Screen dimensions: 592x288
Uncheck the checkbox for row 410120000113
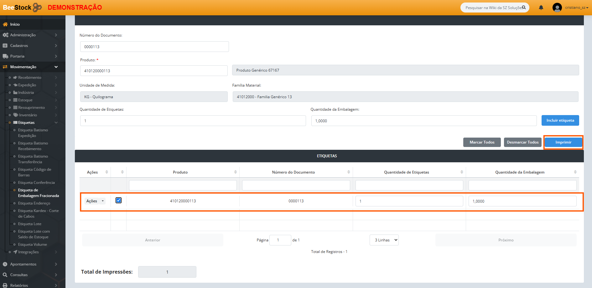pyautogui.click(x=118, y=200)
